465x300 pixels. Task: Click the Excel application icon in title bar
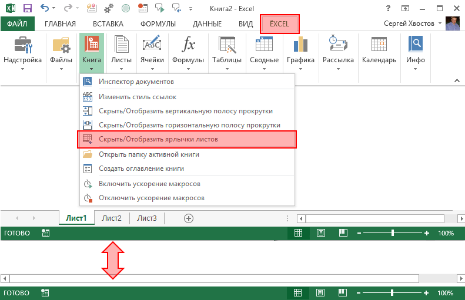click(x=11, y=8)
